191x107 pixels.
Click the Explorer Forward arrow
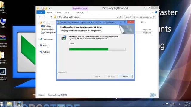(44, 17)
